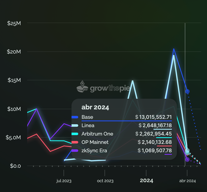
Task: Click the $5.0M y-axis label
Action: 13,138
